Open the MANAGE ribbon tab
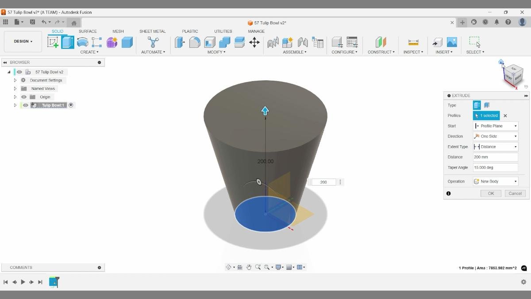531x299 pixels. (256, 31)
